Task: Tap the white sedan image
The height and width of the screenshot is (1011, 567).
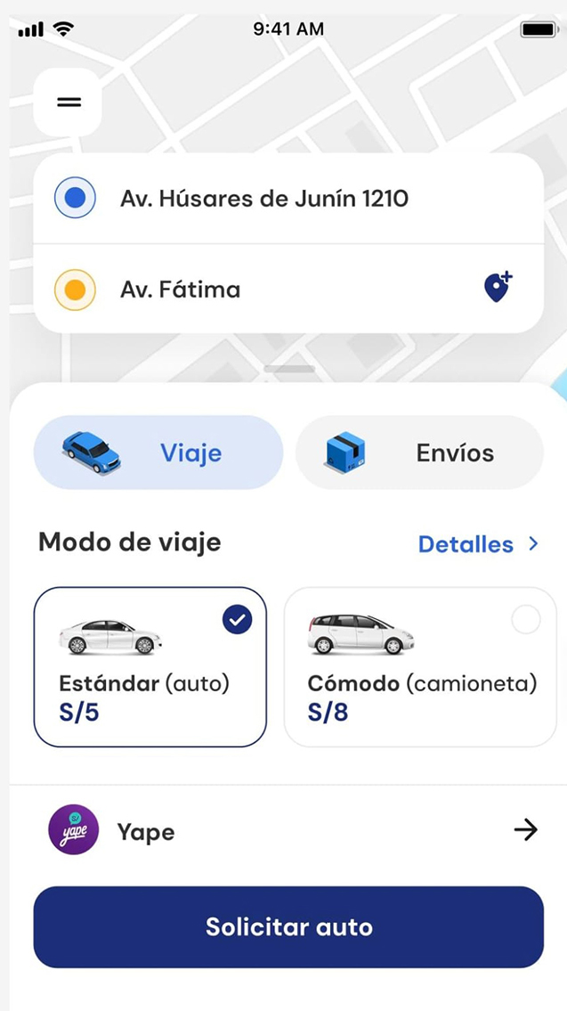Action: (x=109, y=637)
